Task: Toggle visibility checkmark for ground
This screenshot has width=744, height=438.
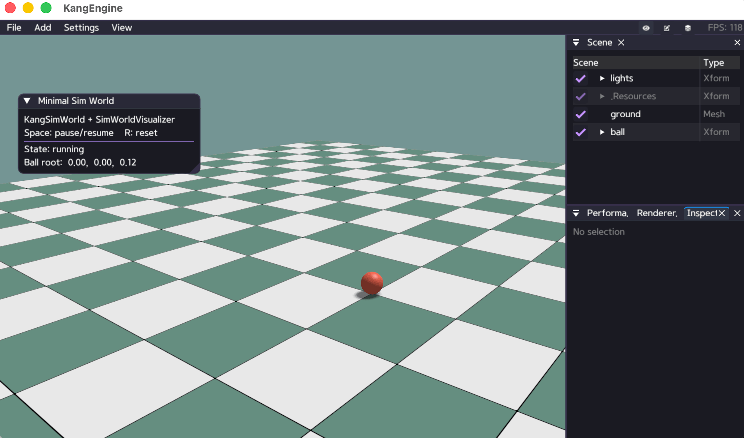Action: coord(581,114)
